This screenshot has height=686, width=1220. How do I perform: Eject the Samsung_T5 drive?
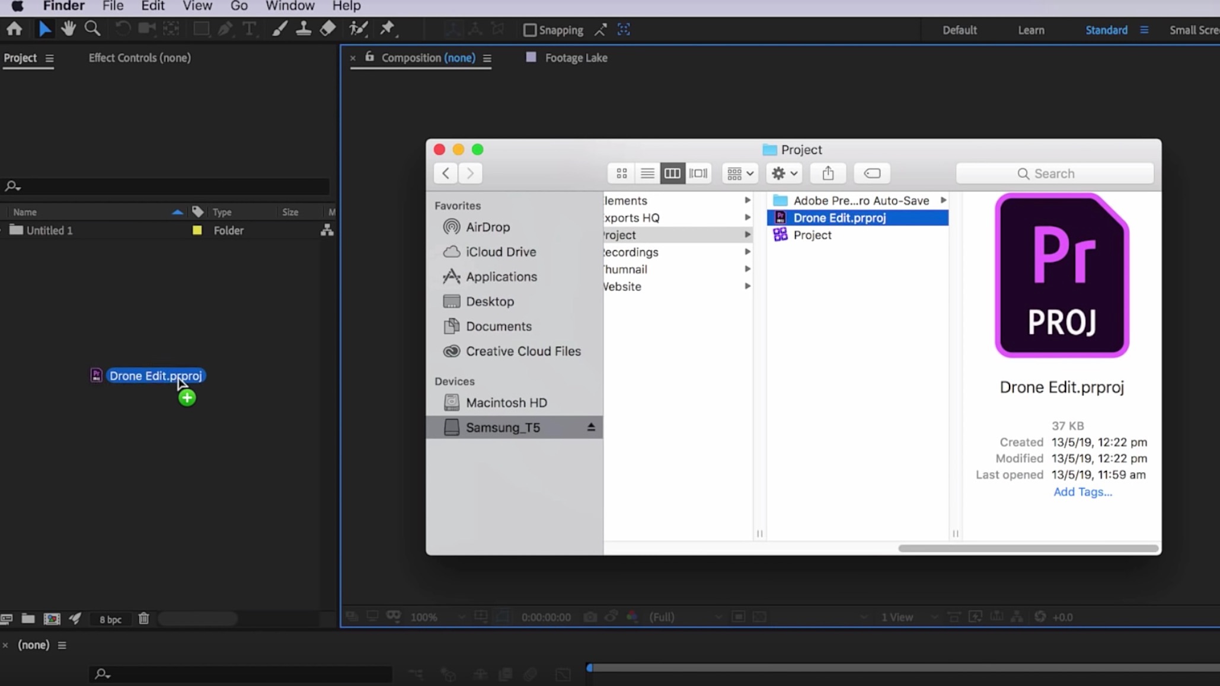coord(590,427)
